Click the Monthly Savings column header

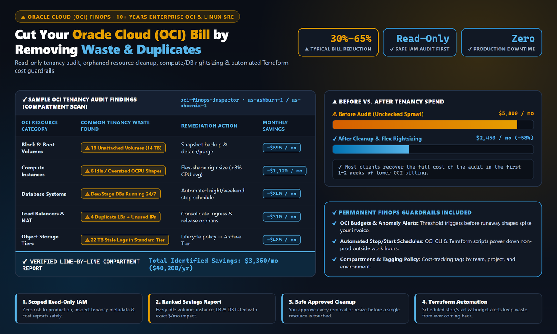coord(275,126)
